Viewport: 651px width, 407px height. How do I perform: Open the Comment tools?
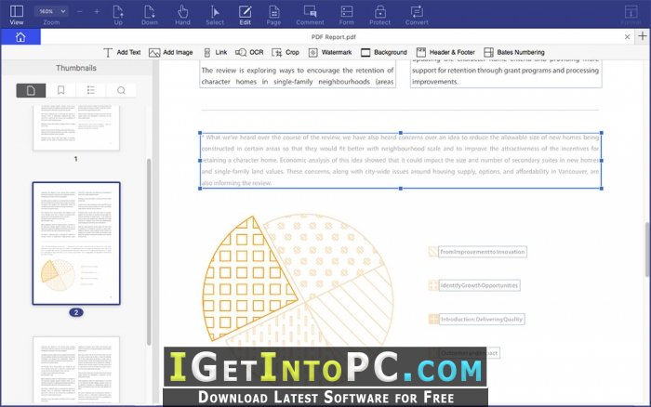[x=310, y=16]
